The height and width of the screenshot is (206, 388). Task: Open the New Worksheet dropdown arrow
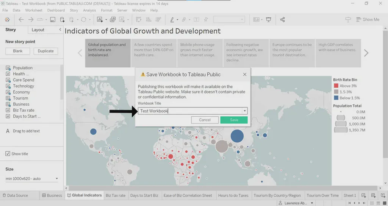(x=106, y=20)
